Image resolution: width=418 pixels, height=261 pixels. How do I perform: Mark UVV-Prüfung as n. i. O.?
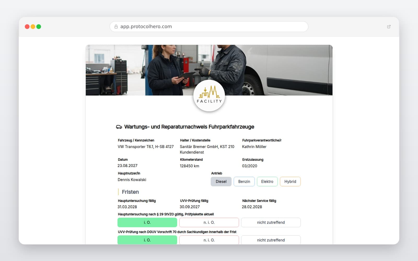click(x=209, y=240)
